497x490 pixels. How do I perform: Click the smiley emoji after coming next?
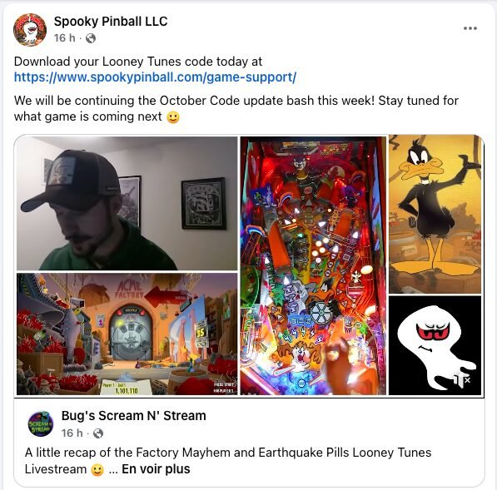pyautogui.click(x=173, y=117)
